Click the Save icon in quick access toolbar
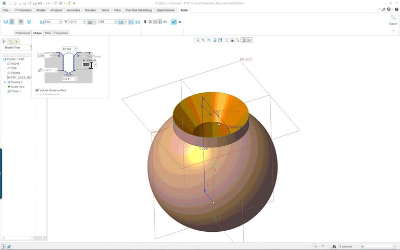This screenshot has width=400, height=250. pos(35,3)
